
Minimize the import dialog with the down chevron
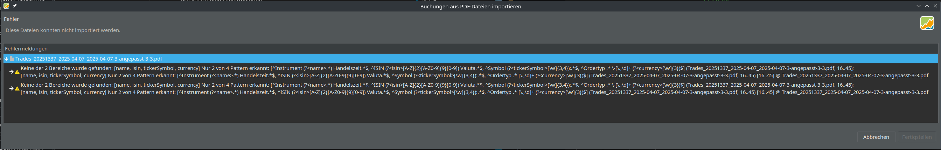click(x=918, y=6)
